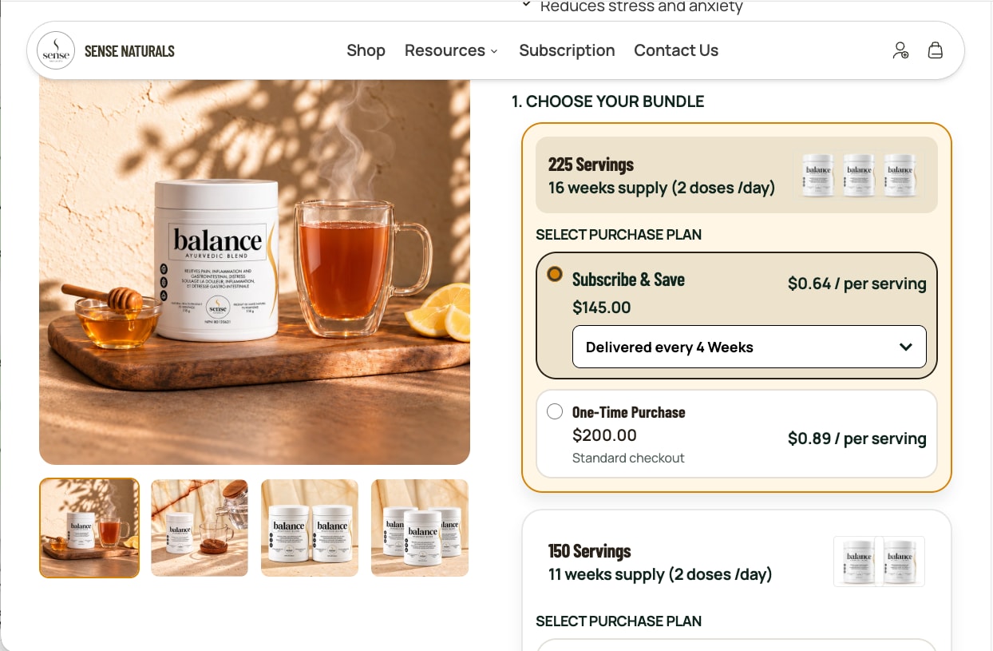Open the shopping bag cart icon

pyautogui.click(x=936, y=50)
